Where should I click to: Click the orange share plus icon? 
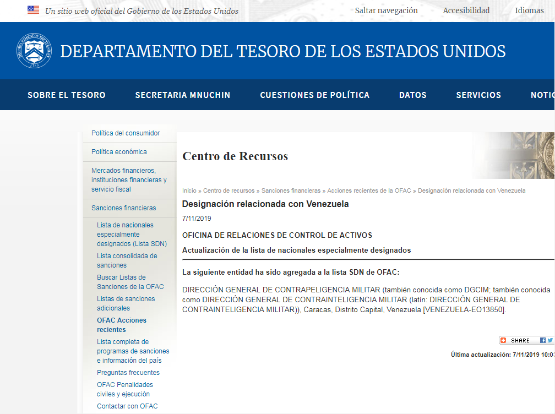coord(503,340)
